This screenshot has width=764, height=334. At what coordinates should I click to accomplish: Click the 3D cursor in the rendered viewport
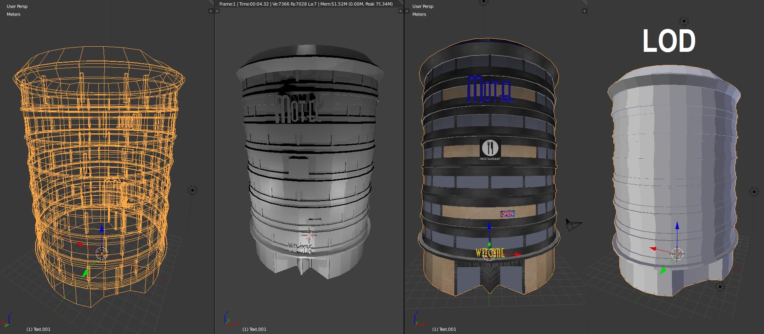308,235
